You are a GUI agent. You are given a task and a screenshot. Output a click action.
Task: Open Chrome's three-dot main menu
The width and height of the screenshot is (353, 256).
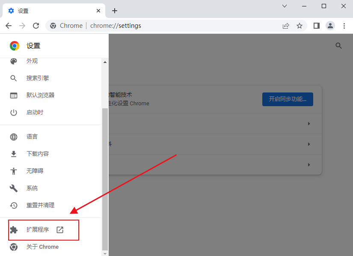tap(344, 26)
